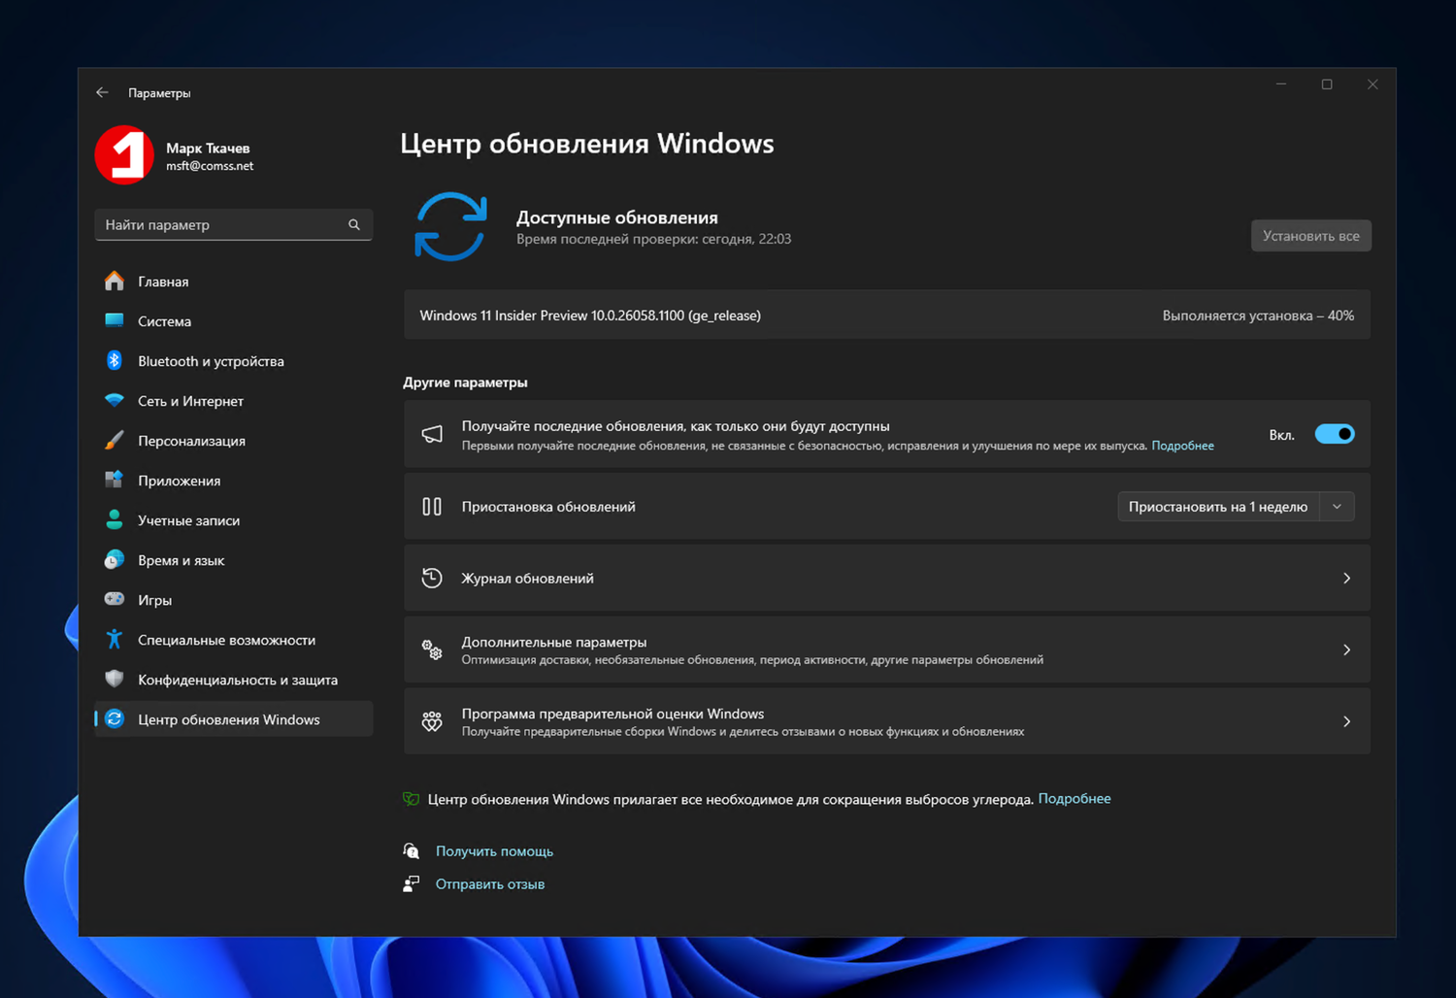Image resolution: width=1456 pixels, height=998 pixels.
Task: Open the Подробнее link about carbon emissions
Action: (x=1075, y=798)
